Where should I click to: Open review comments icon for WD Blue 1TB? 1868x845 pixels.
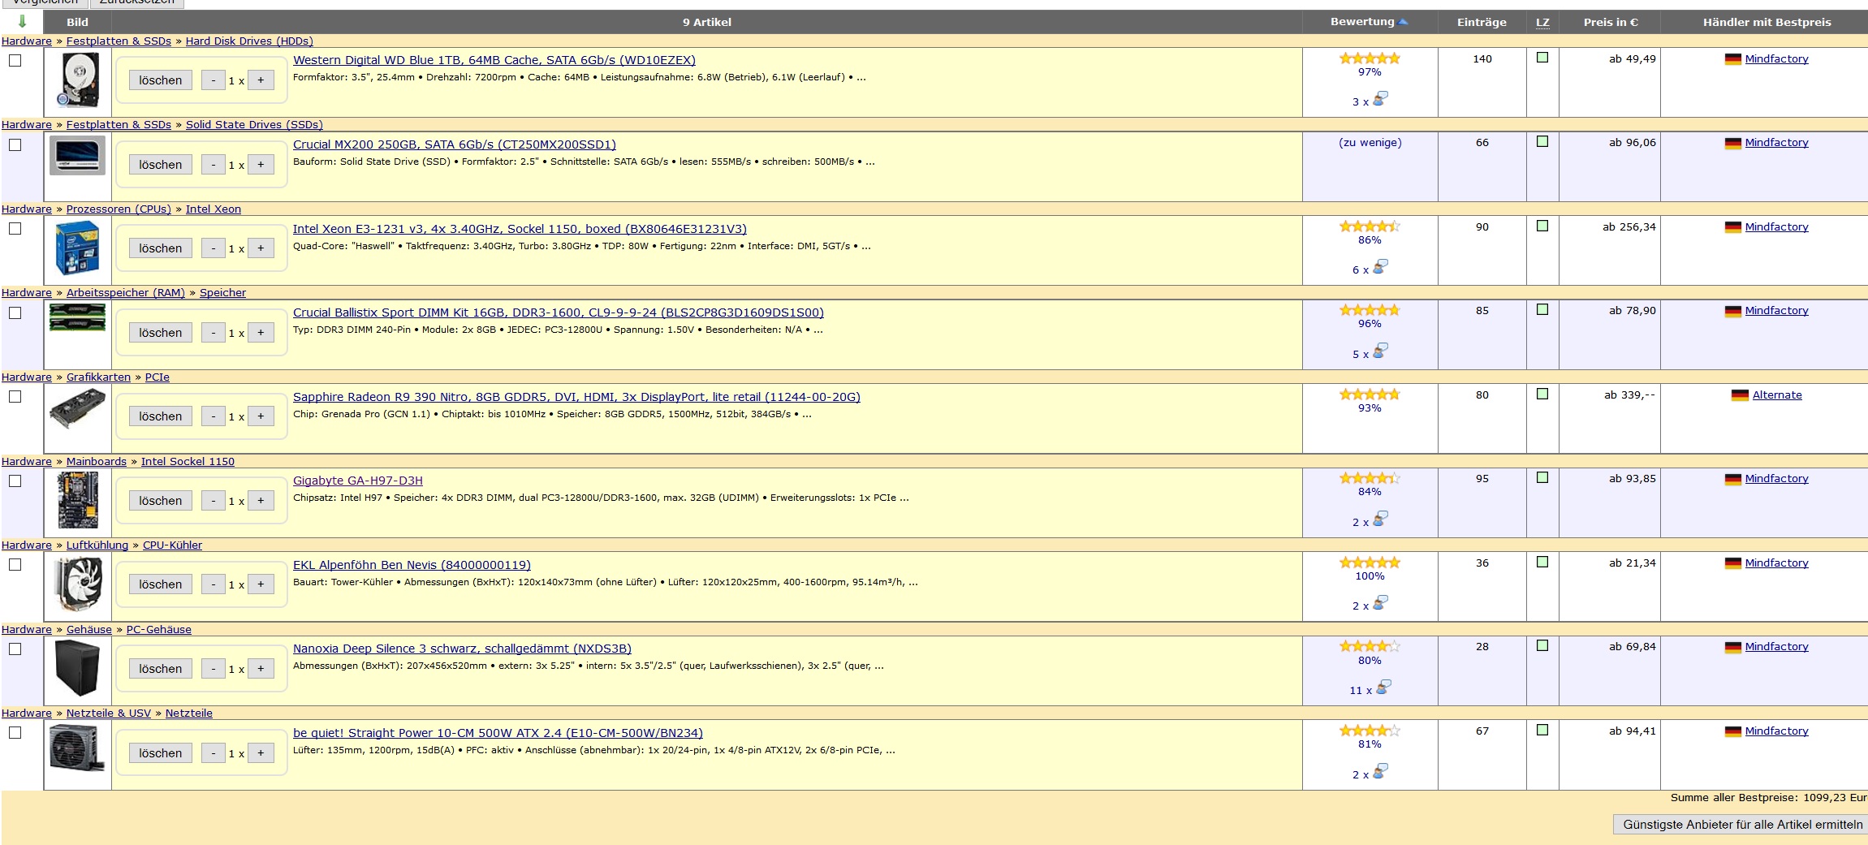coord(1380,98)
